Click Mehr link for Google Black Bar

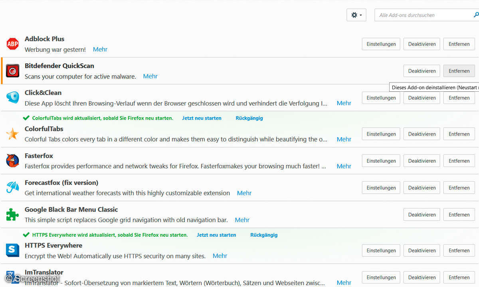point(242,220)
